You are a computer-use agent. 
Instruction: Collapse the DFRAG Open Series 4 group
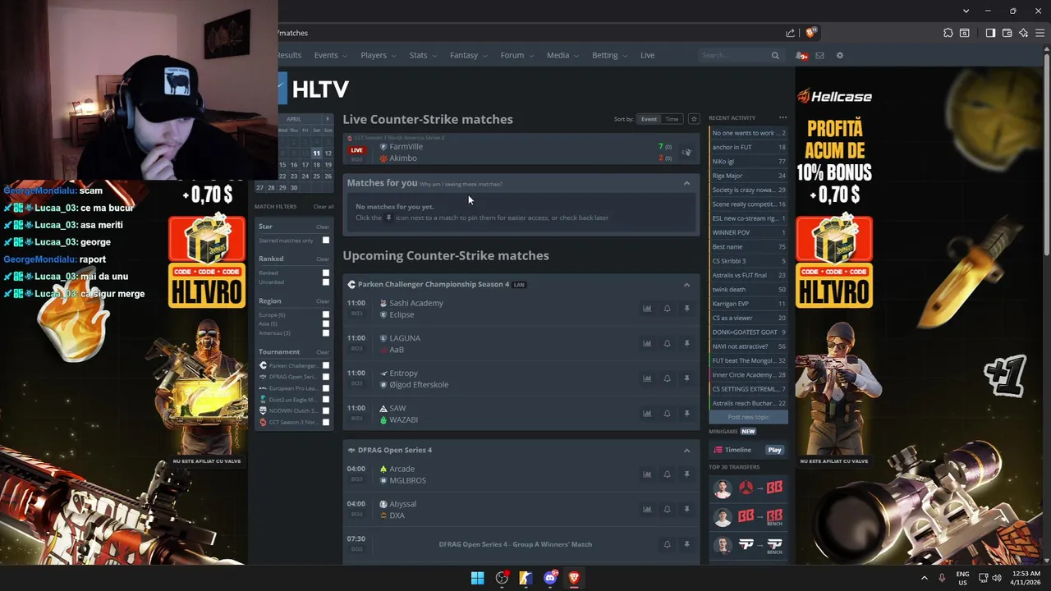[686, 451]
